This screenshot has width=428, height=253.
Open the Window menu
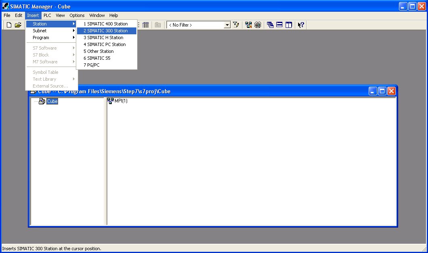tap(97, 15)
